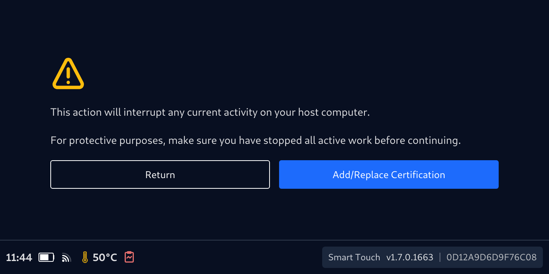
Task: Tap the serial number 0D12A9D6D9F76C08
Action: click(491, 257)
